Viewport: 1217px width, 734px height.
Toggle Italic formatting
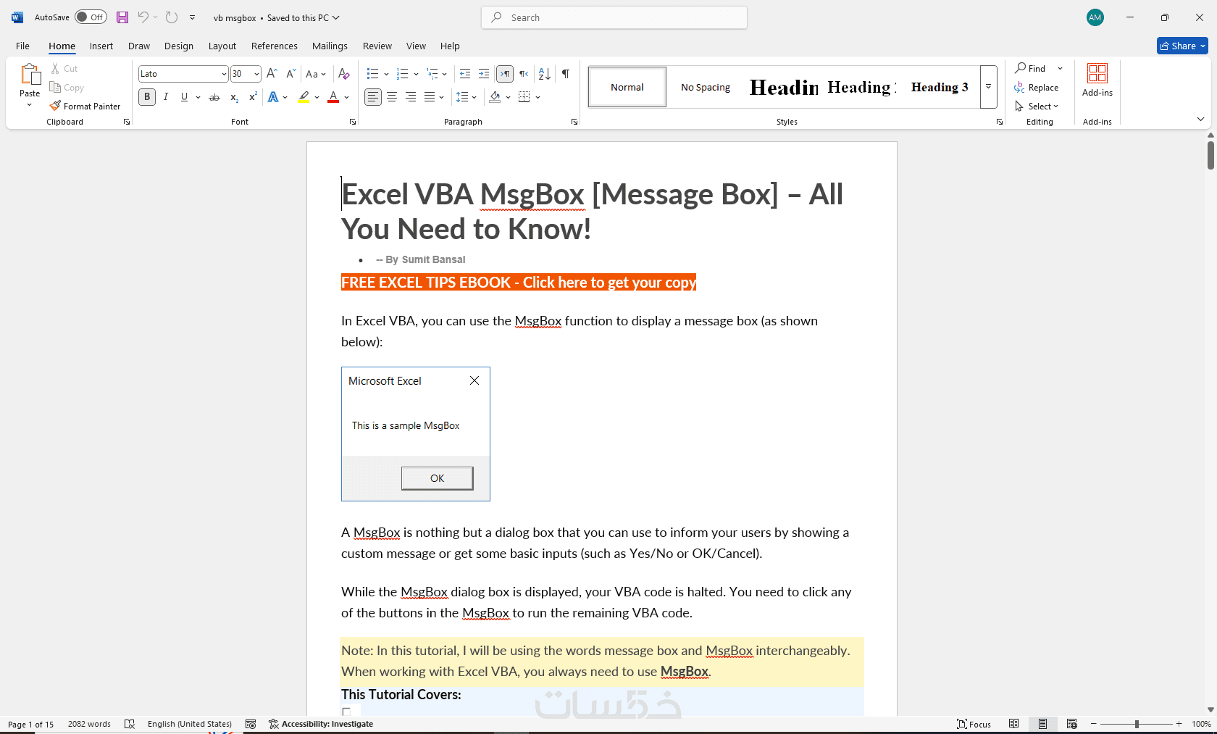(166, 97)
